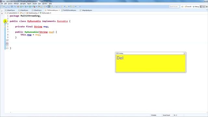Image resolution: width=208 pixels, height=117 pixels.
Task: Open the Debug configurations dropdown arrow
Action: pos(28,6)
